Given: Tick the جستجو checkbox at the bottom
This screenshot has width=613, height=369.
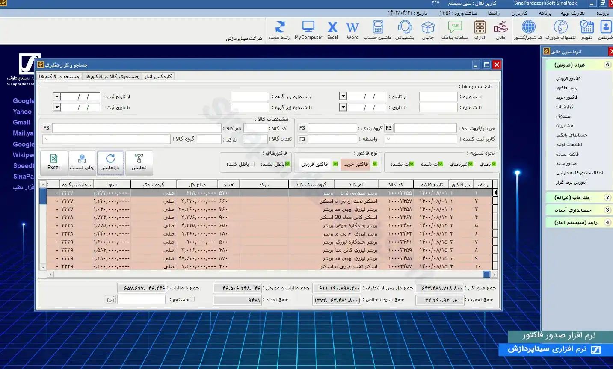Looking at the screenshot, I should click(192, 299).
